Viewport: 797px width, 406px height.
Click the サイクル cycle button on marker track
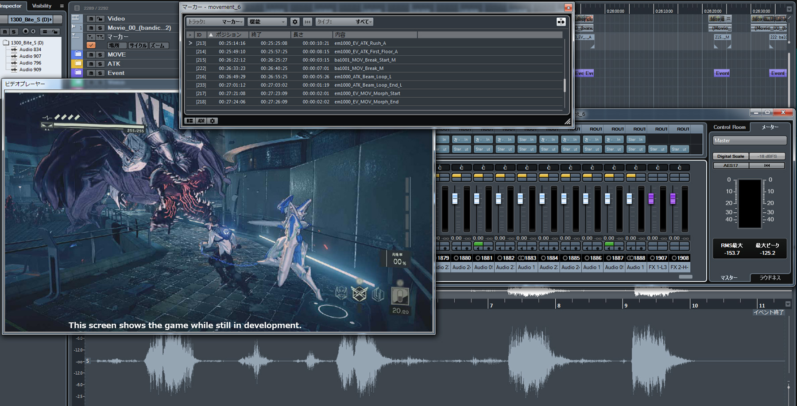pos(138,46)
